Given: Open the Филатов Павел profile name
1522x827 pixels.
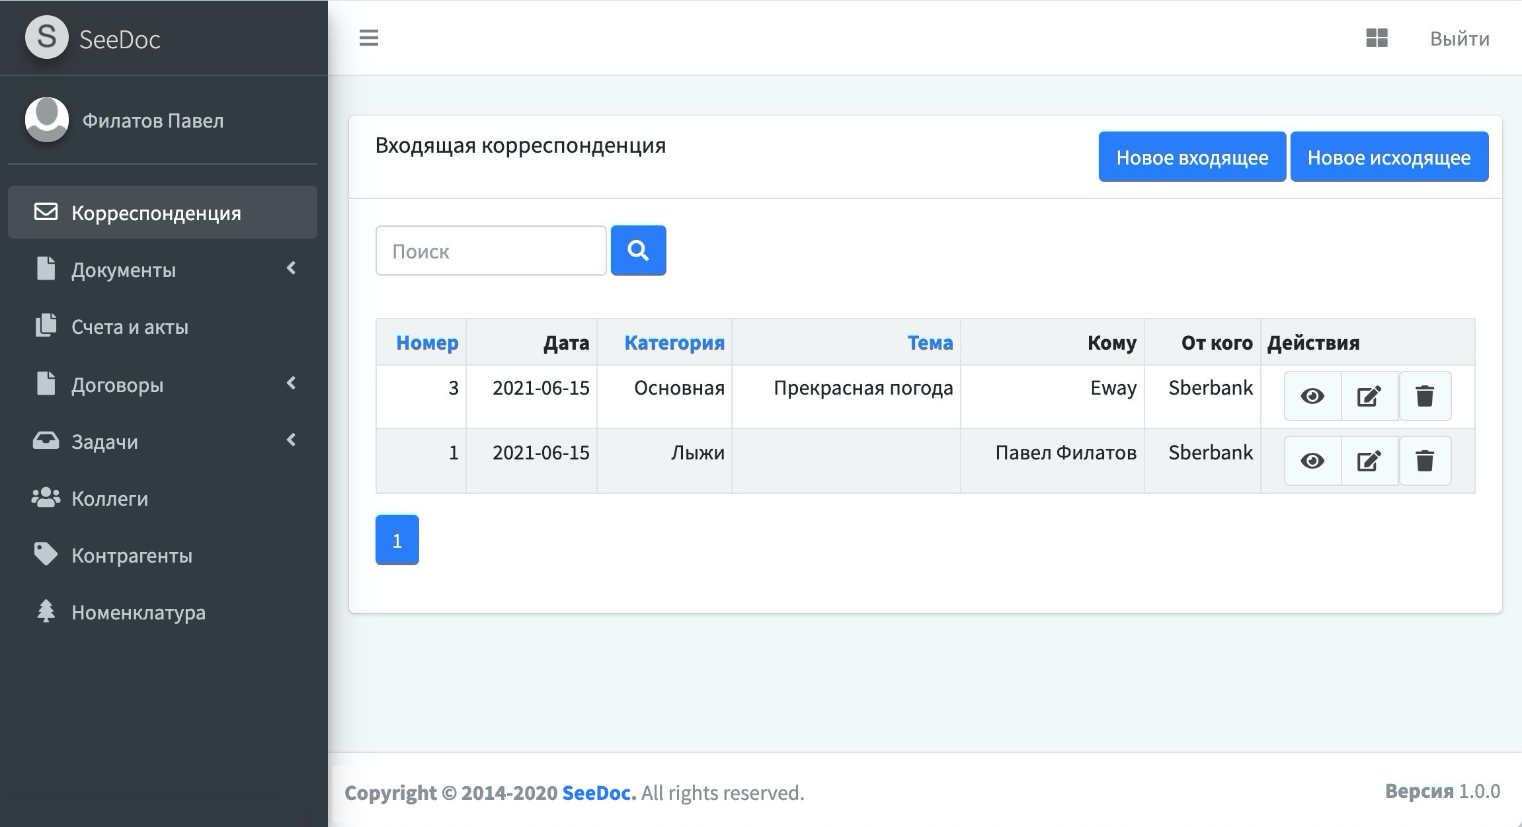Looking at the screenshot, I should point(153,120).
